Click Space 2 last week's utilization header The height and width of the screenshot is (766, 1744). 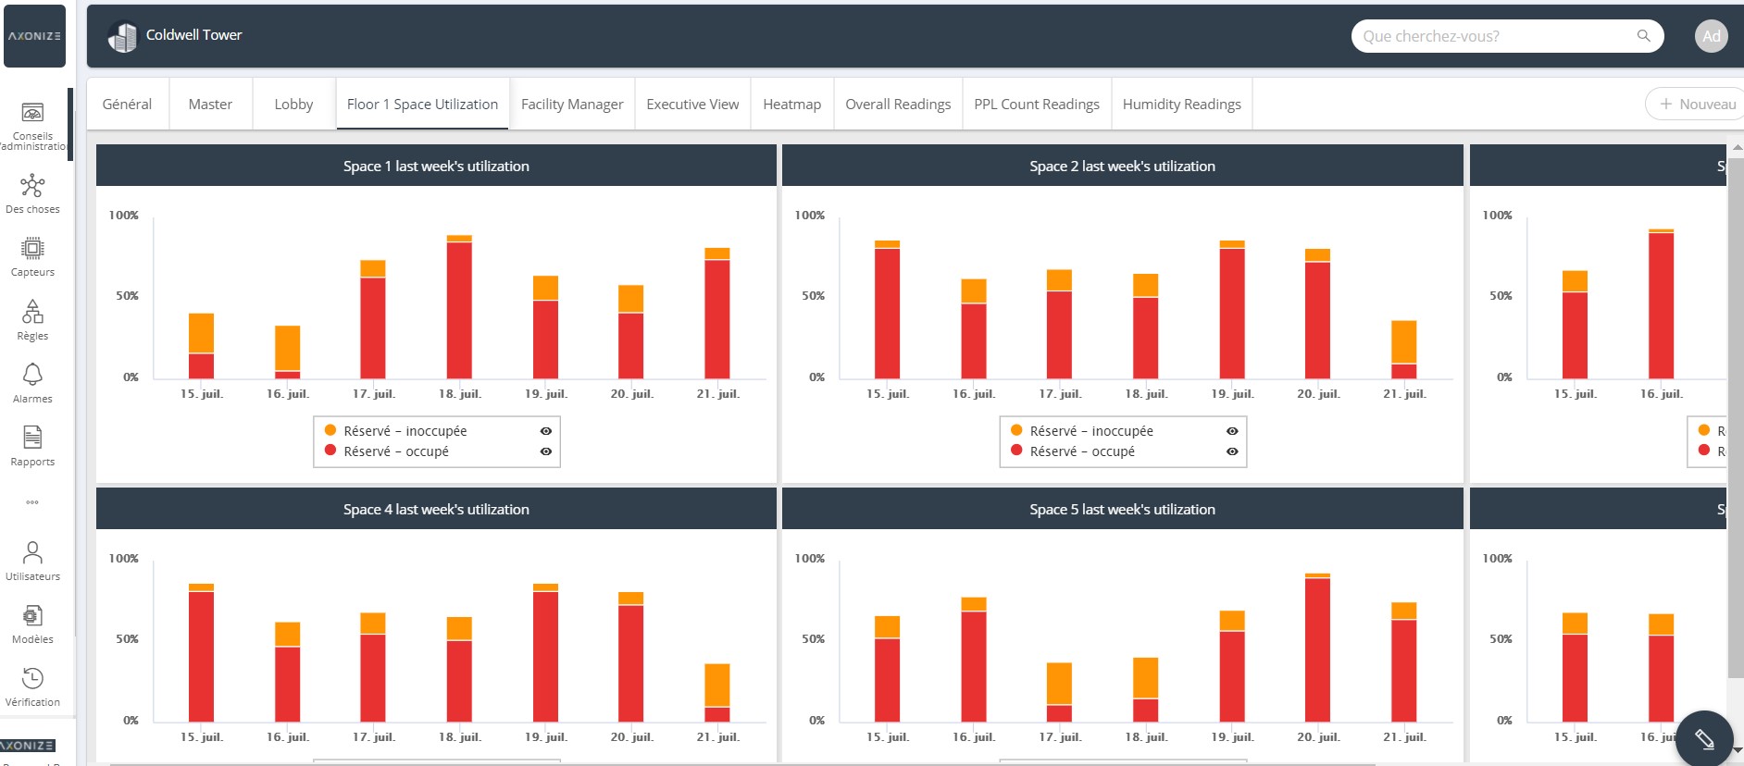point(1122,166)
